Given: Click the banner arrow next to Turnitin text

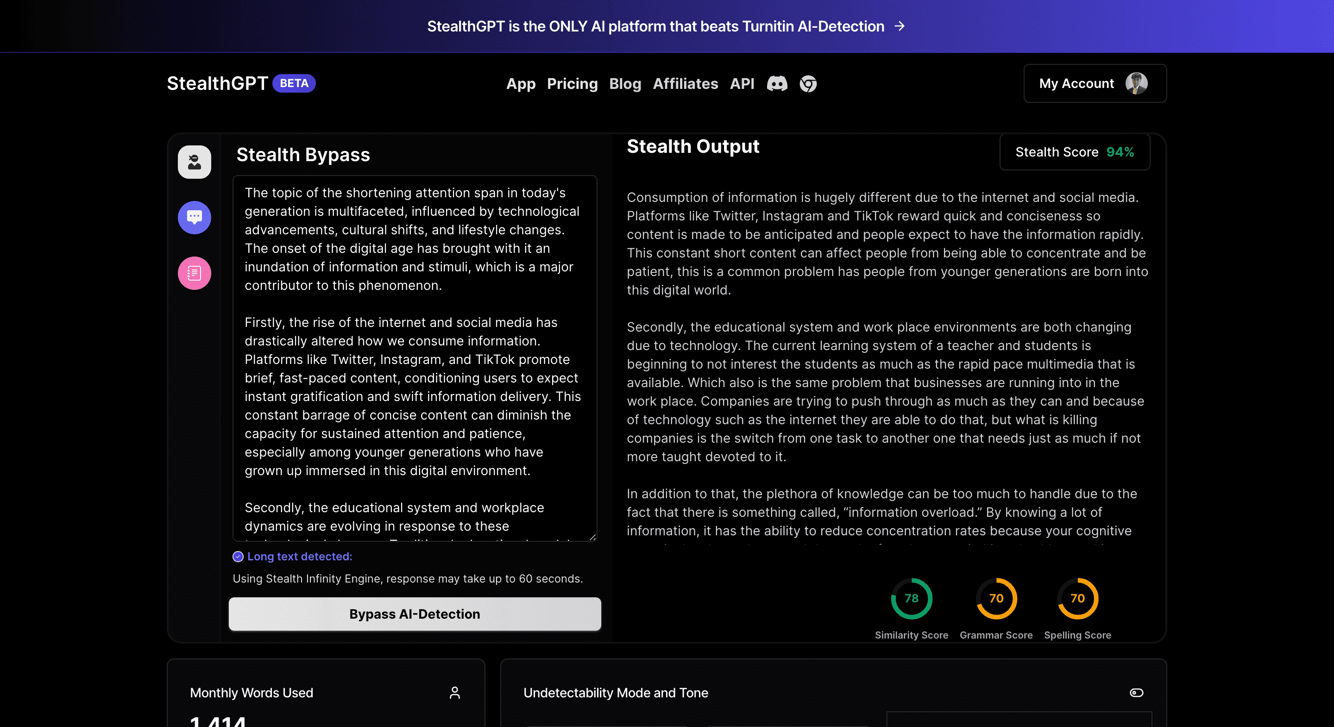Looking at the screenshot, I should 900,26.
